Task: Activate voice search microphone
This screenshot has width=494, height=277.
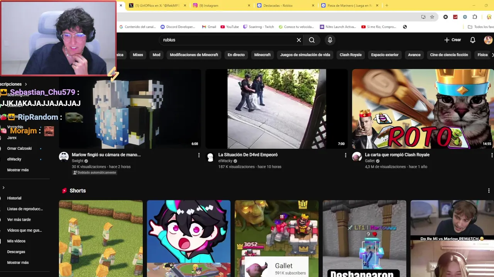Action: pyautogui.click(x=330, y=40)
